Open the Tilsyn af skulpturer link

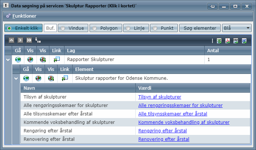pyautogui.click(x=159, y=97)
